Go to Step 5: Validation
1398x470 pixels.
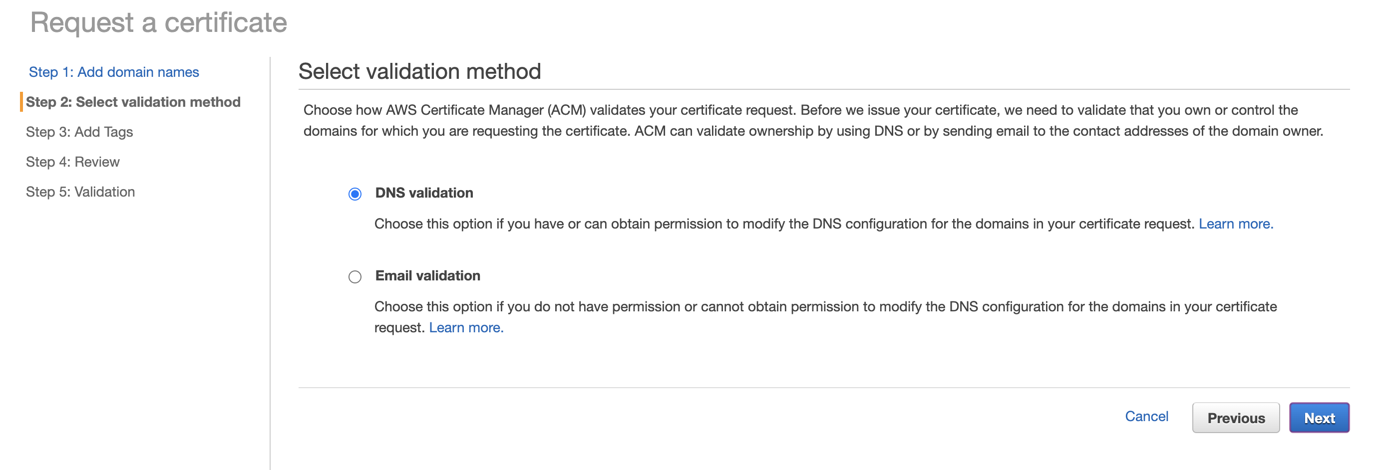[80, 192]
